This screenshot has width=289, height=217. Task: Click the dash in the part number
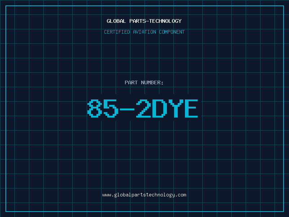click(x=126, y=109)
